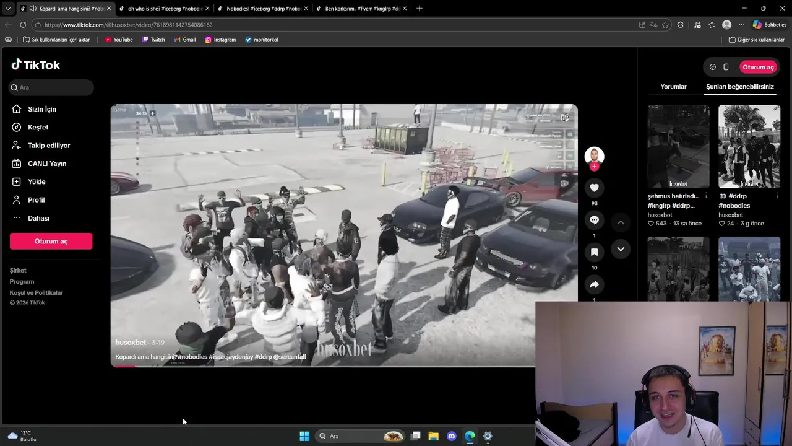Save video with the bookmark icon
The height and width of the screenshot is (446, 792).
coord(594,252)
